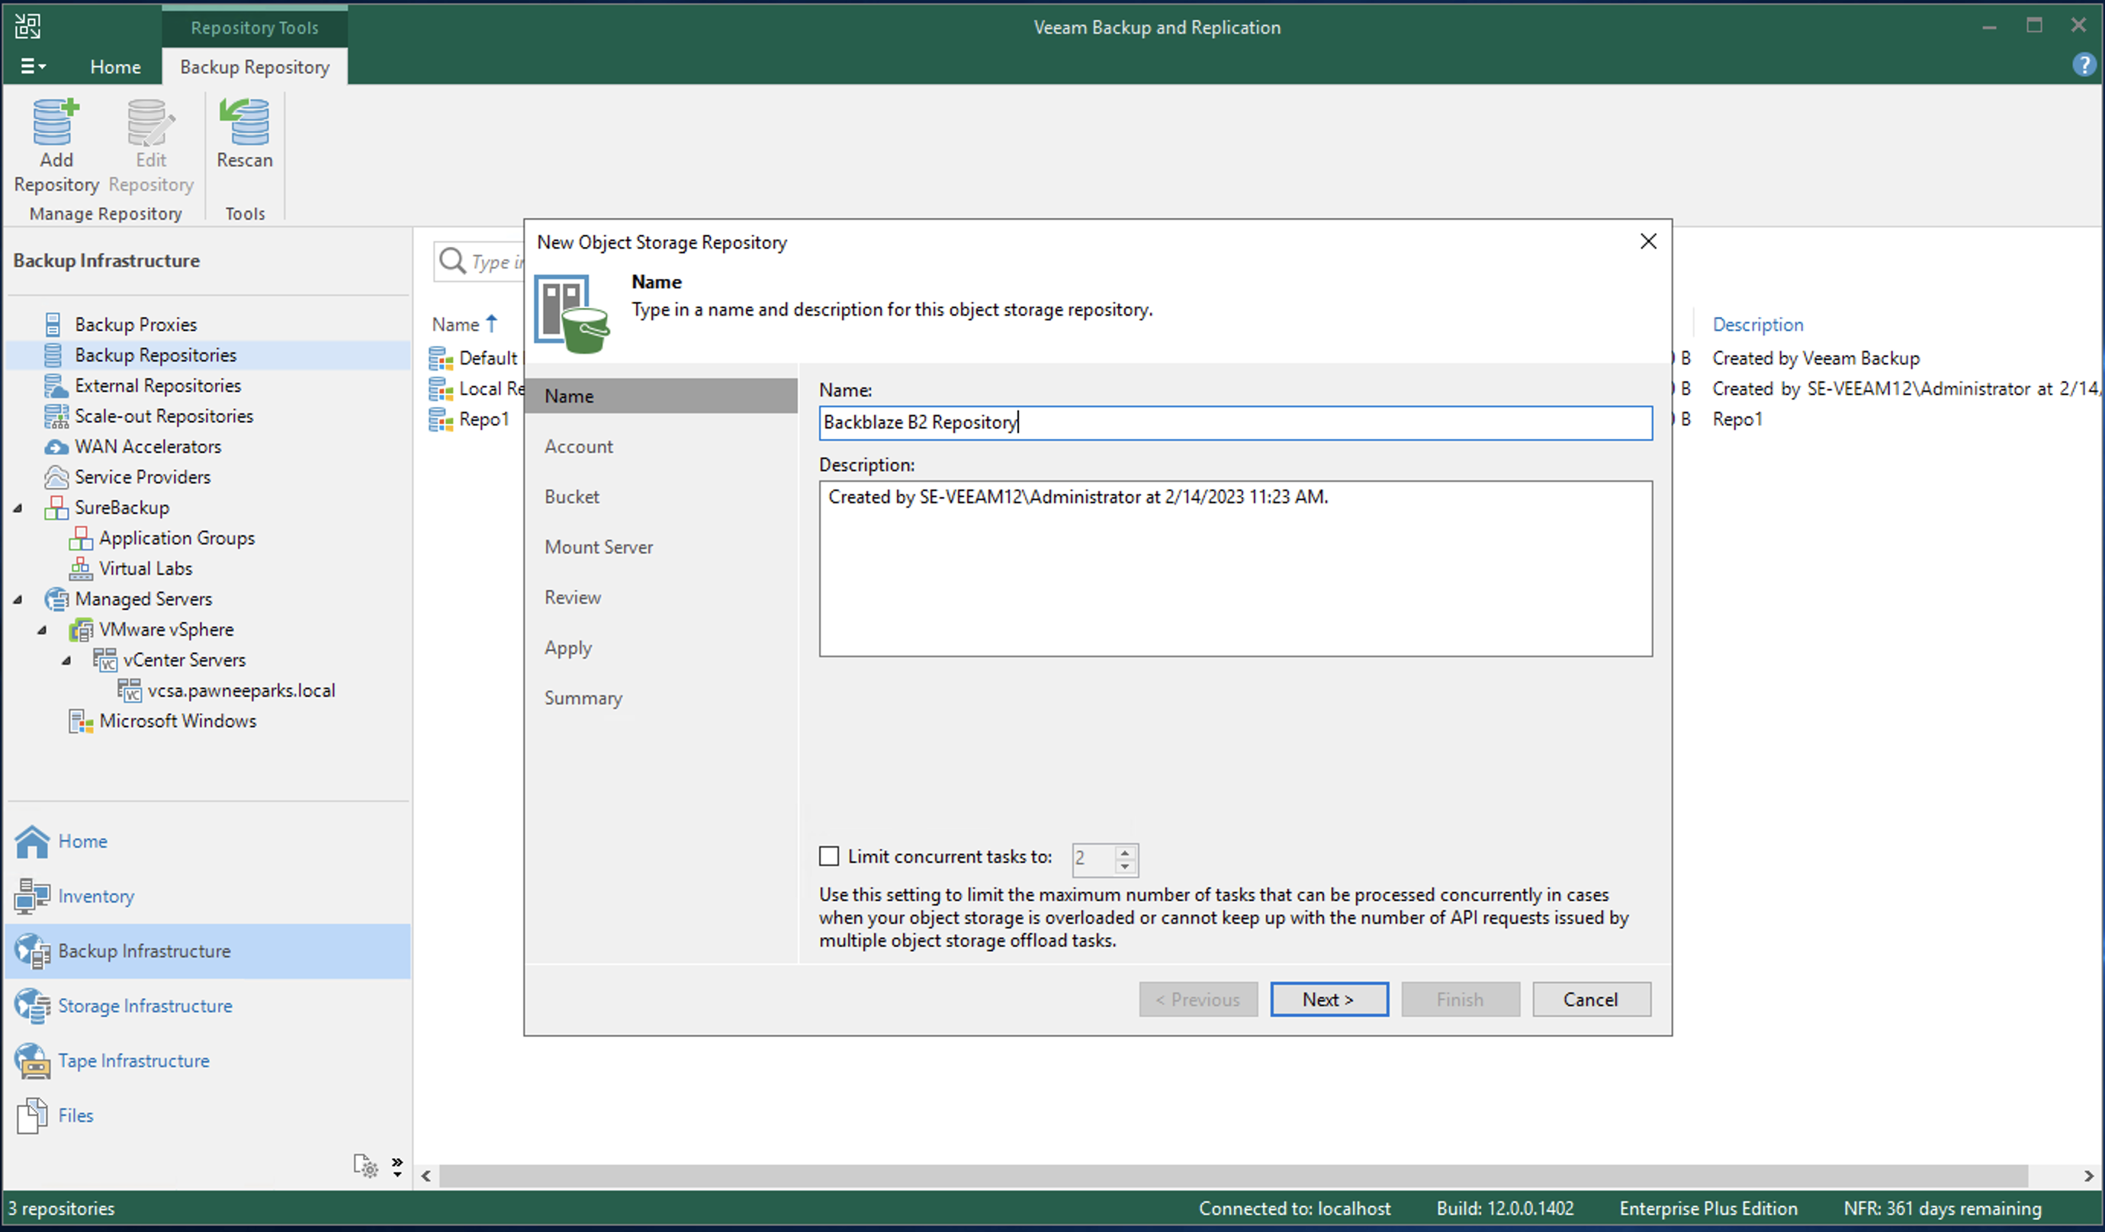
Task: Select Backup Repositories tree node
Action: [156, 355]
